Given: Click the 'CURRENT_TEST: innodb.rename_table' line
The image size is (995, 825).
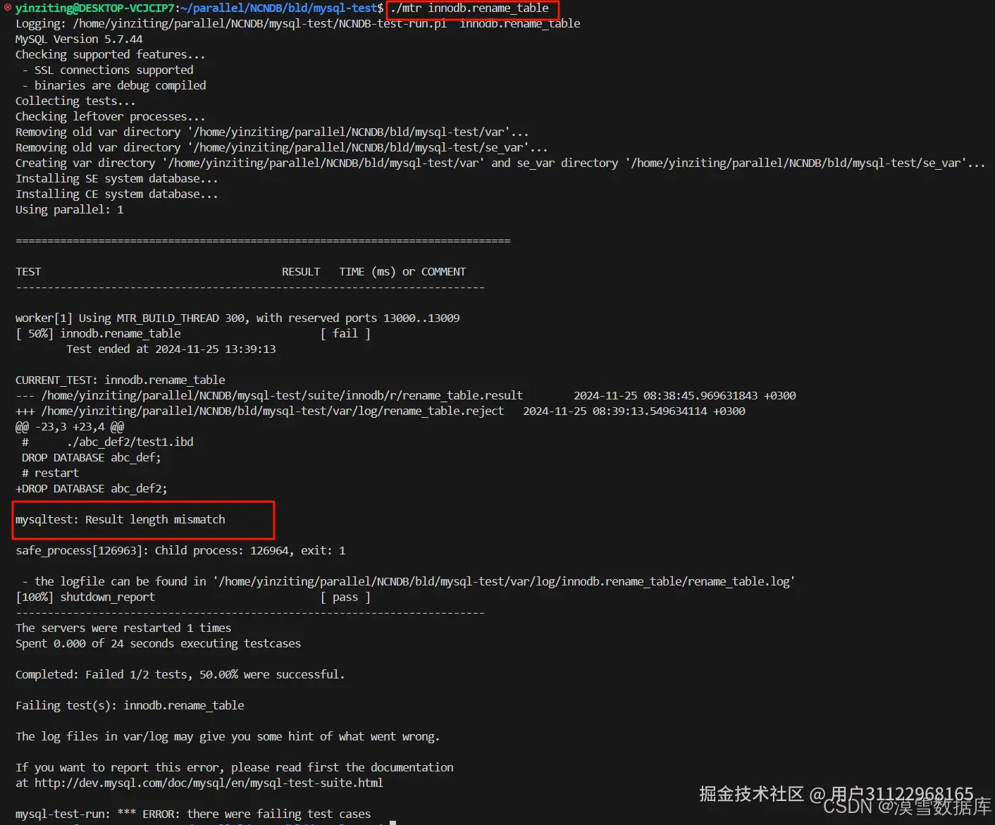Looking at the screenshot, I should click(120, 380).
